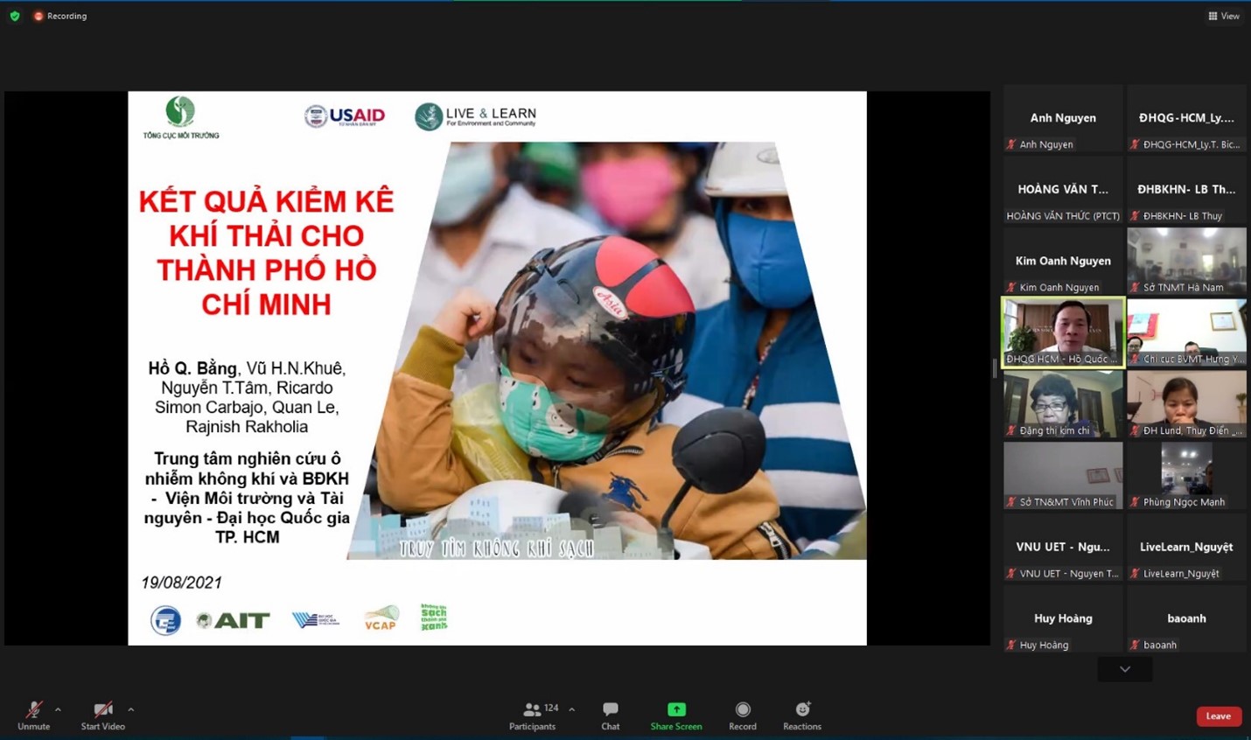
Task: Click the Unmute microphone icon
Action: [33, 709]
